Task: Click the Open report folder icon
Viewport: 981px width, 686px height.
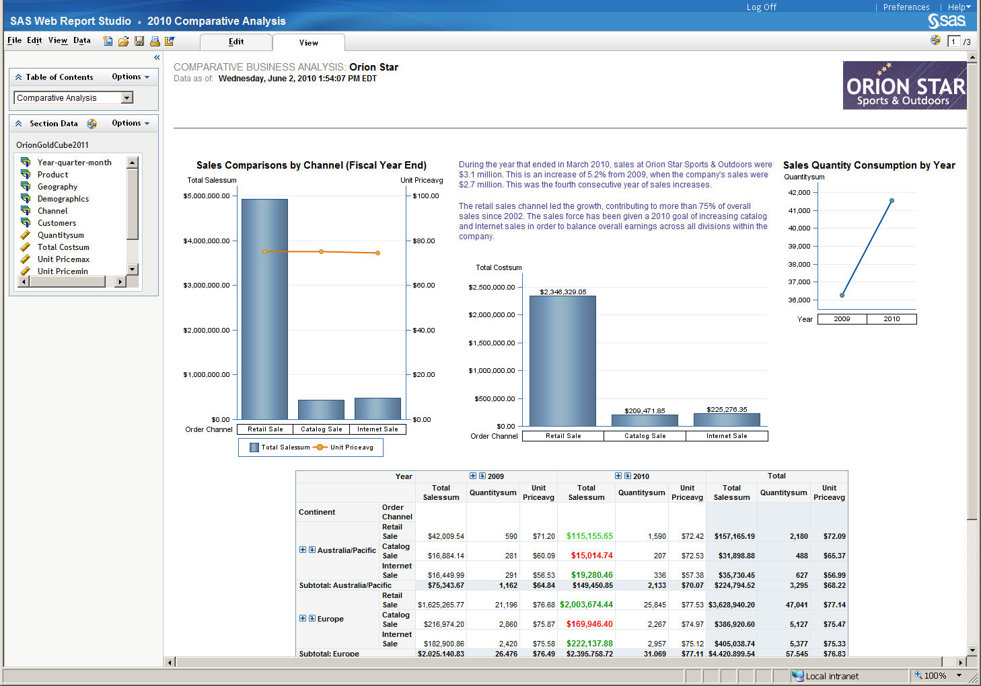Action: click(123, 41)
